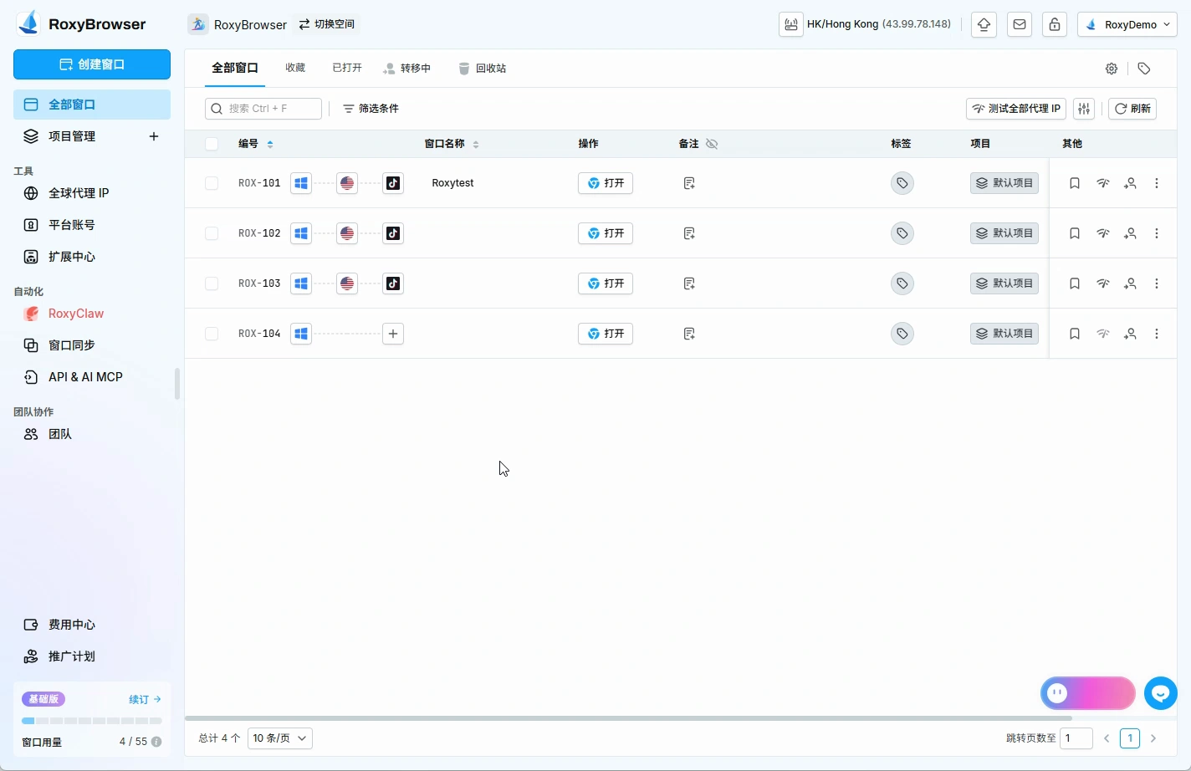
Task: Add a new project with plus icon
Action: point(154,136)
